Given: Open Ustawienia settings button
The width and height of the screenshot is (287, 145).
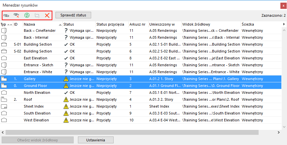Looking at the screenshot, I should coord(96,140).
